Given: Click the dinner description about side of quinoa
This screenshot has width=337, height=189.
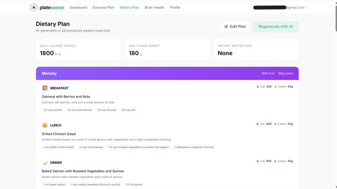Looking at the screenshot, I should point(82,177).
